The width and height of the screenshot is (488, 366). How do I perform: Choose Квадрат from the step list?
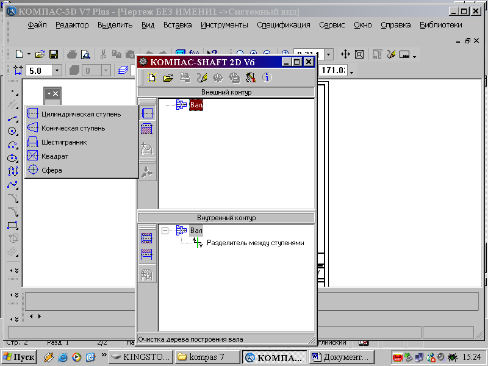pyautogui.click(x=82, y=156)
